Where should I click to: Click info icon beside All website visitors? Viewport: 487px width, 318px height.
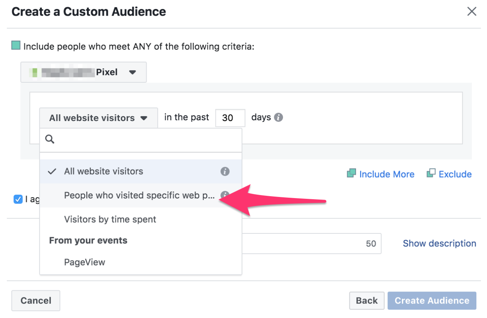[x=225, y=172]
